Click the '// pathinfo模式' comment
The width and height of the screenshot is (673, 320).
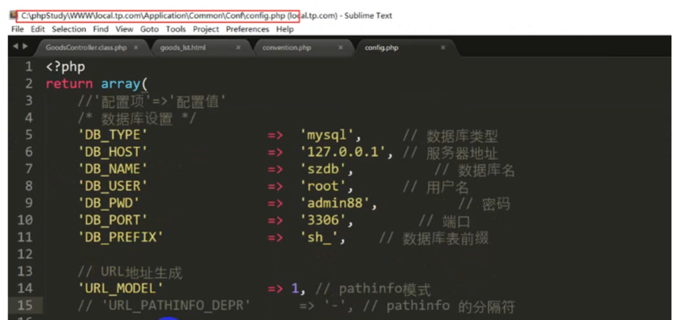373,289
